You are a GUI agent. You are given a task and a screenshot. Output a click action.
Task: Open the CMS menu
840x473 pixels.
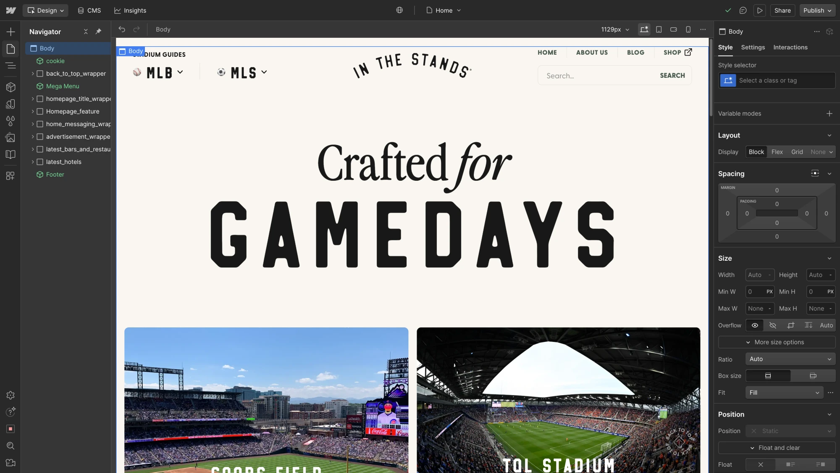coord(89,11)
